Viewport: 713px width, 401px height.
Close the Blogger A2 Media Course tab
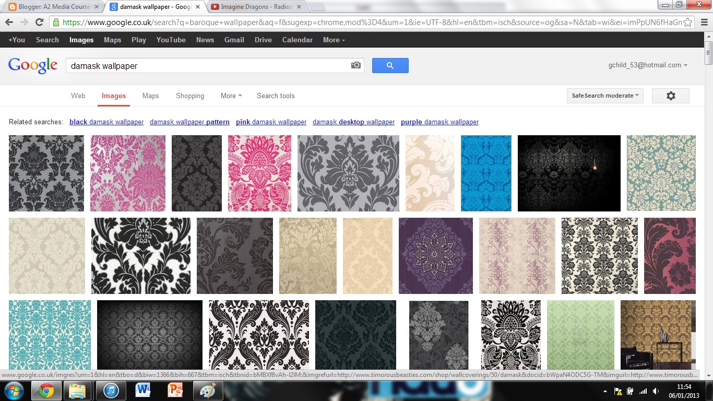point(96,7)
